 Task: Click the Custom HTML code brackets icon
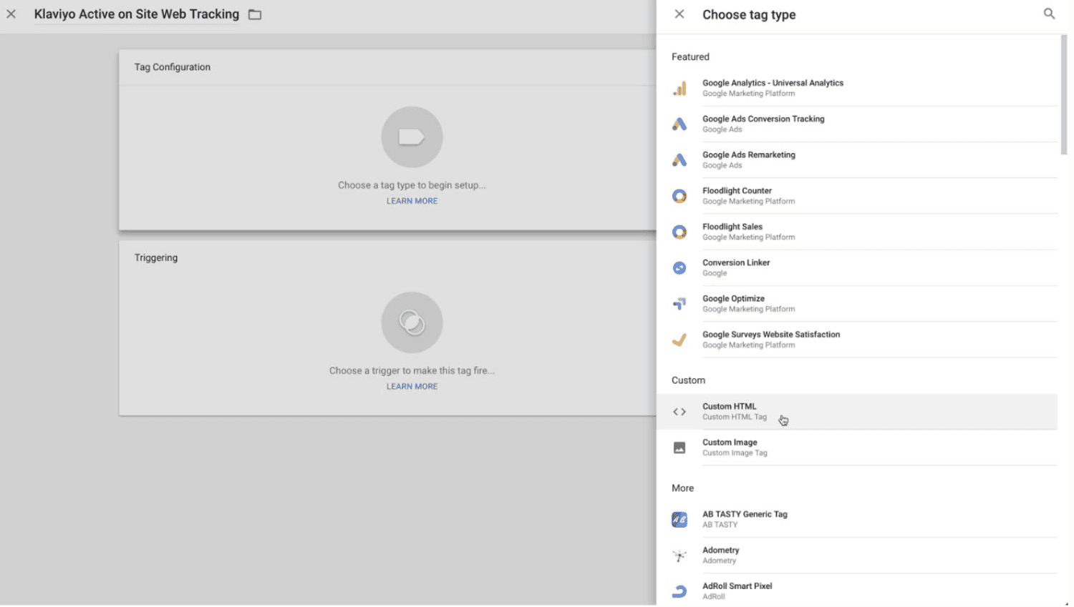point(679,412)
